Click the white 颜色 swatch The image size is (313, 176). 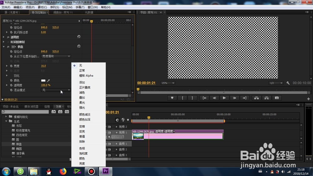pyautogui.click(x=43, y=80)
